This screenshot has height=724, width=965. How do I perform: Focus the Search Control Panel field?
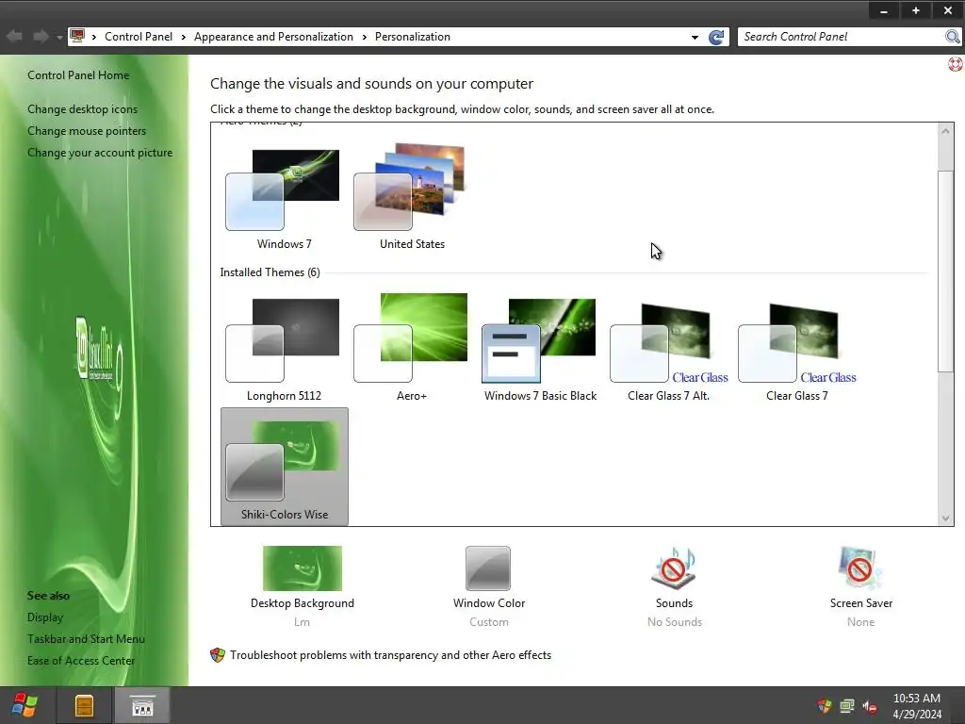pos(841,37)
